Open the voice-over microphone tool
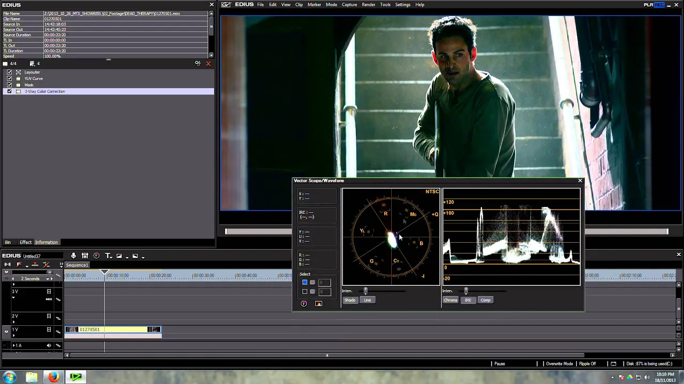The image size is (684, 384). point(73,256)
